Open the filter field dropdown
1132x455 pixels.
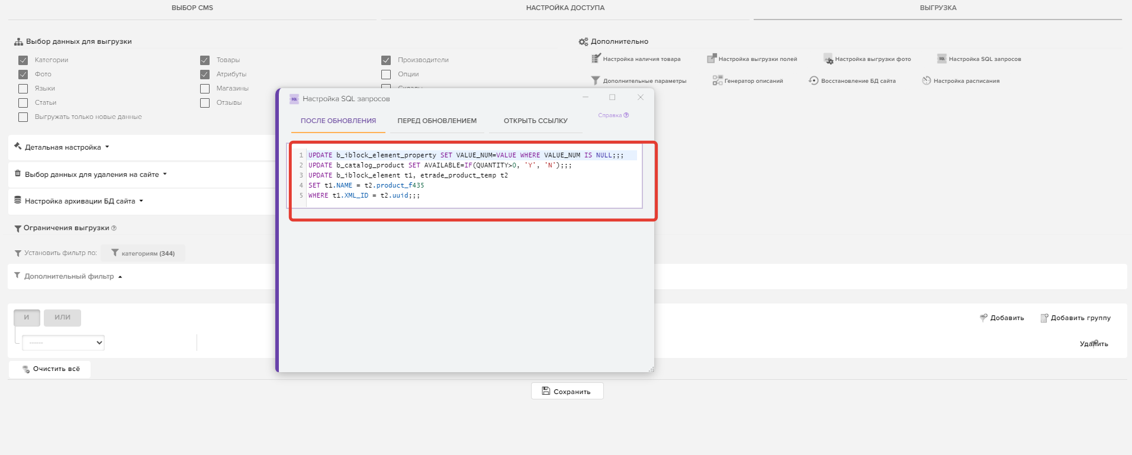point(63,342)
